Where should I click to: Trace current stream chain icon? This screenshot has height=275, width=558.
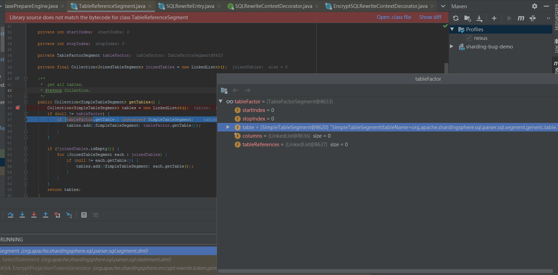(x=96, y=215)
